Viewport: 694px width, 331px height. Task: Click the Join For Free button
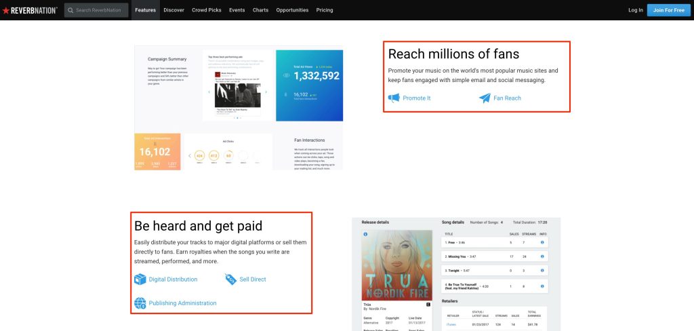pos(668,10)
